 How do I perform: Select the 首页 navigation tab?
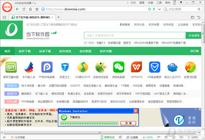tap(8, 51)
